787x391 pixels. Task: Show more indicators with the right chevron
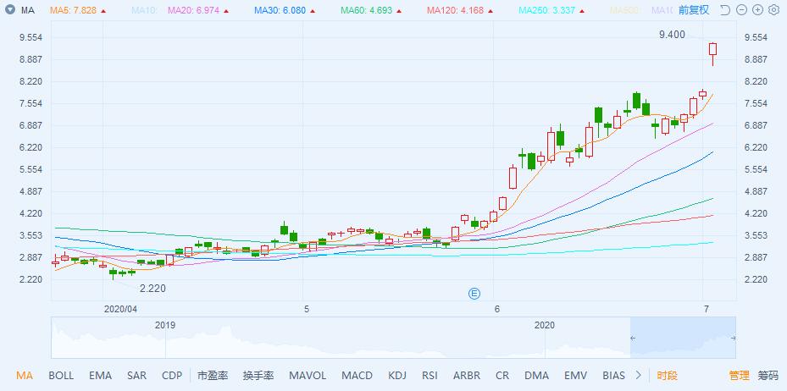point(639,375)
